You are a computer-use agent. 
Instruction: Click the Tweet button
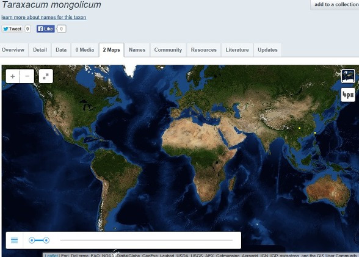(12, 29)
